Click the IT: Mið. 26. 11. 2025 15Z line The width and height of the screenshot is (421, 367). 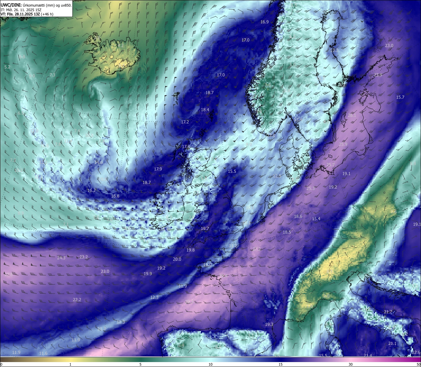[21, 10]
